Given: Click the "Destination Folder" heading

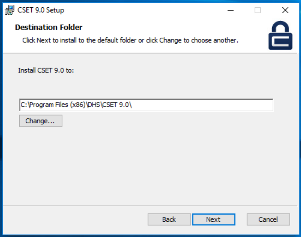Looking at the screenshot, I should pos(48,27).
